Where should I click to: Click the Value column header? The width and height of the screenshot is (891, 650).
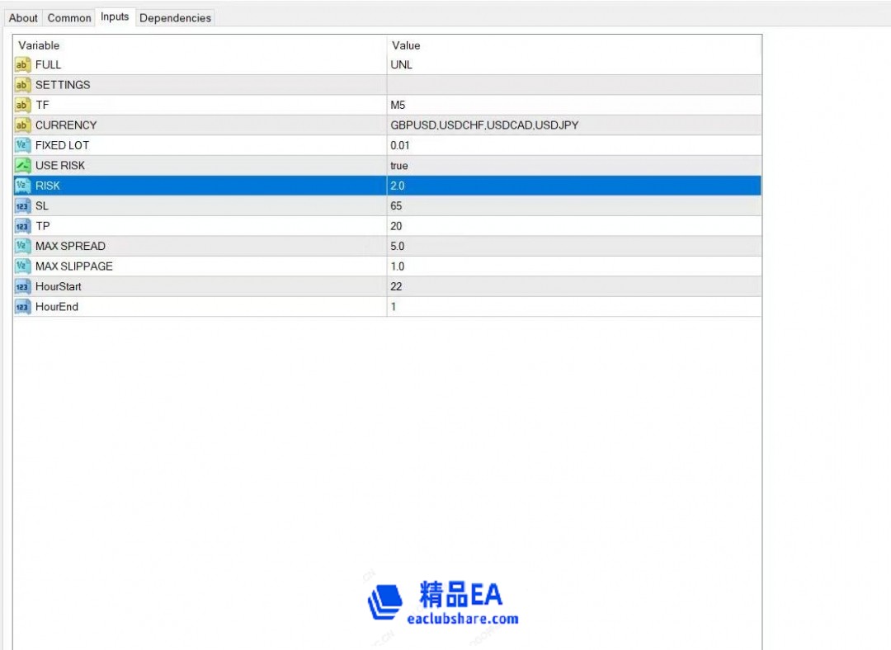point(573,45)
